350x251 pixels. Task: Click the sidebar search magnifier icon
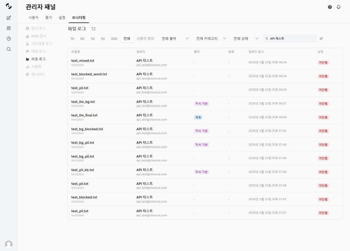(9, 49)
